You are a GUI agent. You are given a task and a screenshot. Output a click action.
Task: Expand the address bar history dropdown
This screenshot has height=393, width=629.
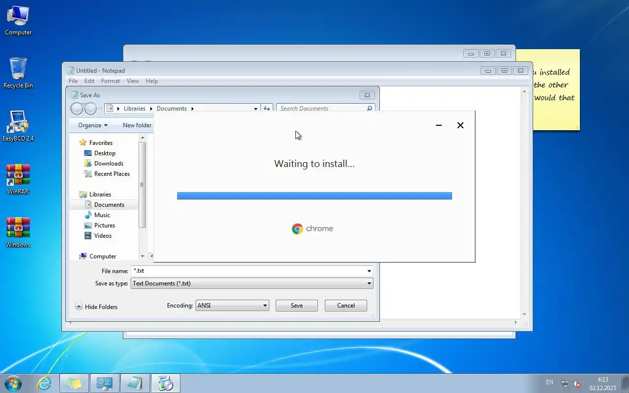(x=256, y=109)
